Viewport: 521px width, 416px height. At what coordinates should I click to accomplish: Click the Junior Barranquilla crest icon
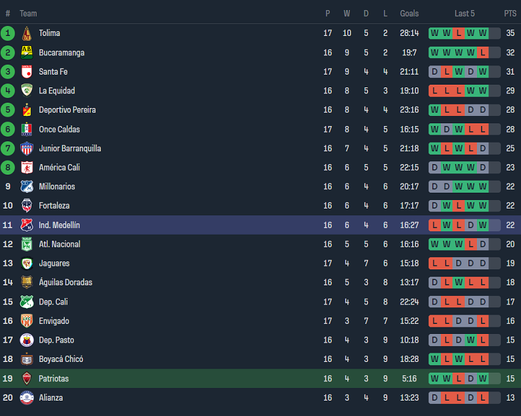tap(27, 149)
